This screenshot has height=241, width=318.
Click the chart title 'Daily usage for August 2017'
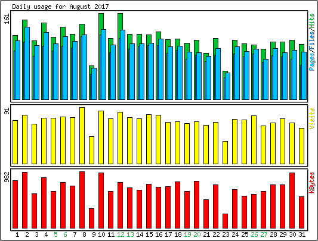tap(60, 7)
